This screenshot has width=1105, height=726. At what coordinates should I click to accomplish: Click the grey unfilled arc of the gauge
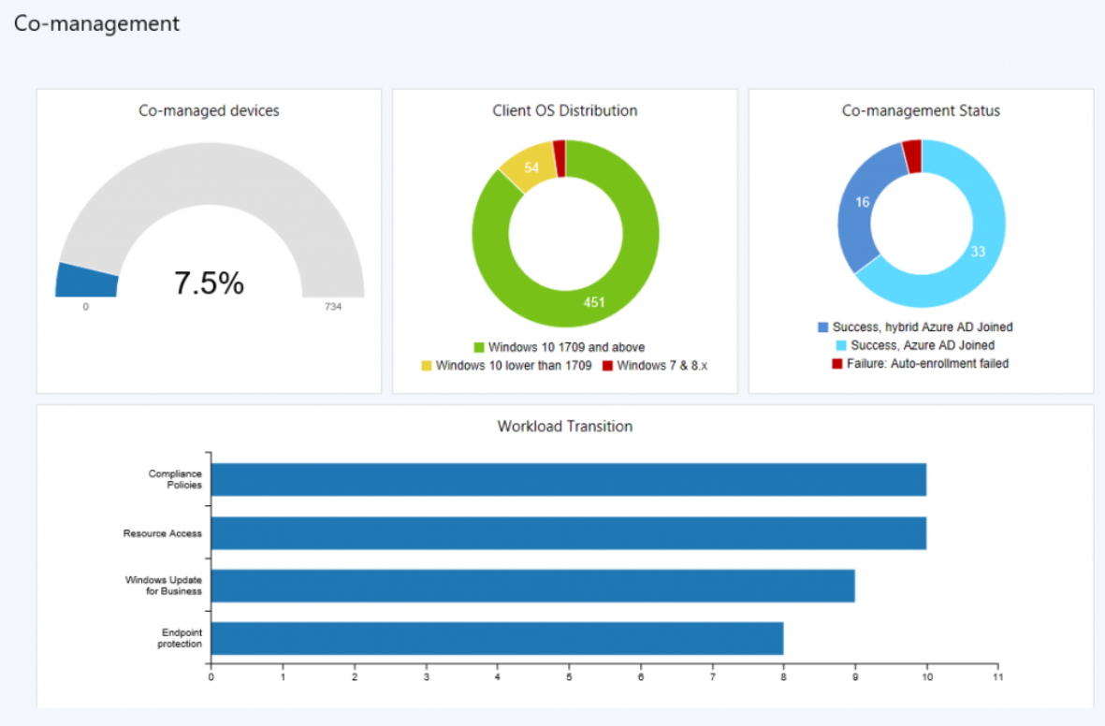[x=210, y=173]
